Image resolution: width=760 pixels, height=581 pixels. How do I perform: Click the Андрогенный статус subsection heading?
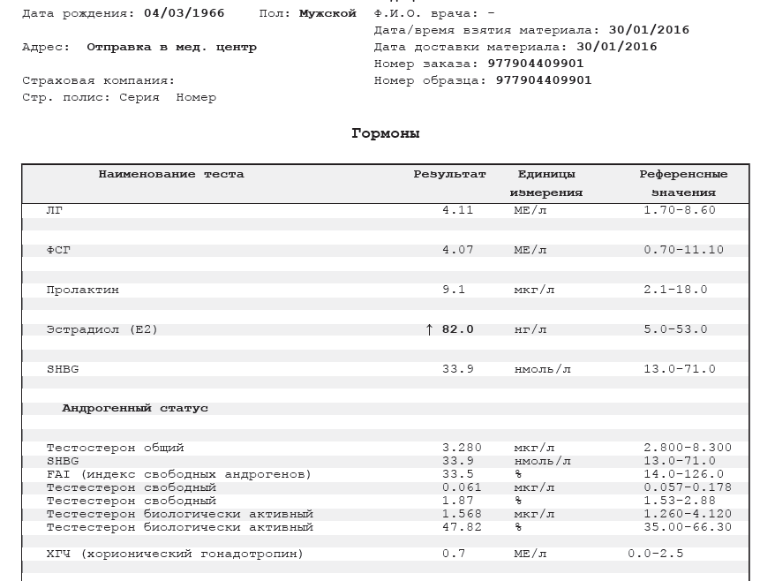click(135, 408)
